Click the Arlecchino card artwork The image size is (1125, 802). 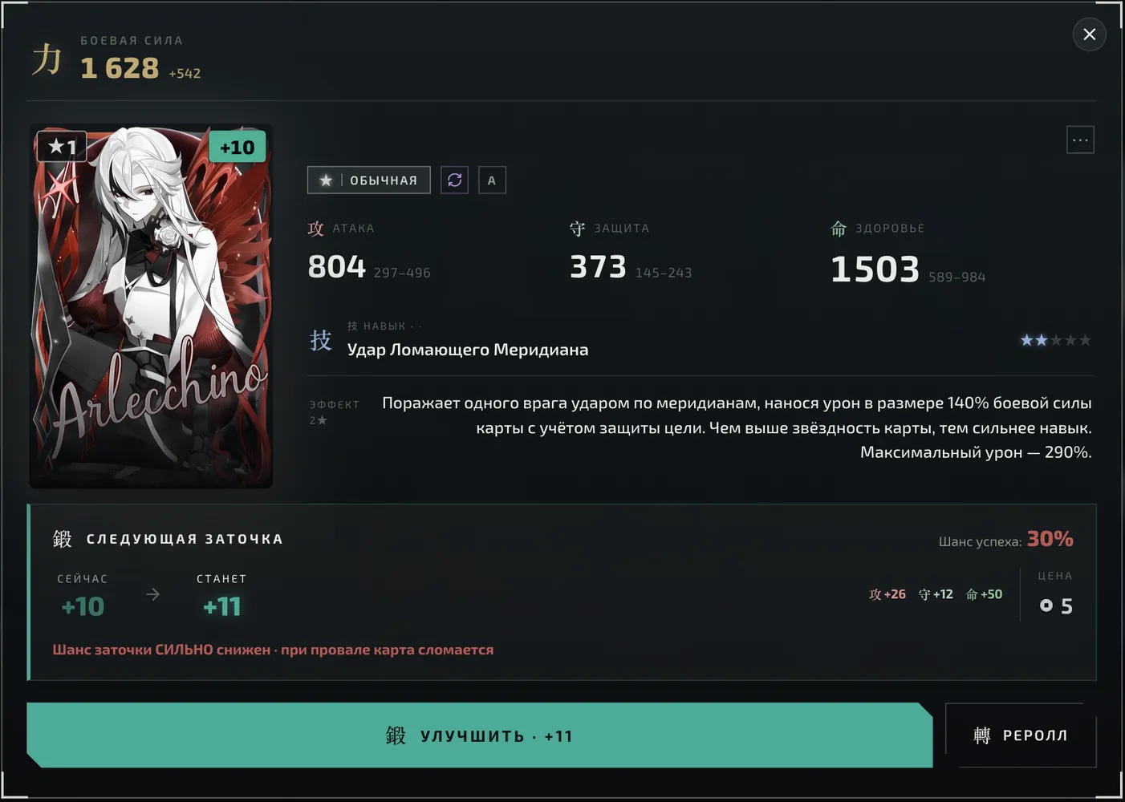[x=151, y=306]
